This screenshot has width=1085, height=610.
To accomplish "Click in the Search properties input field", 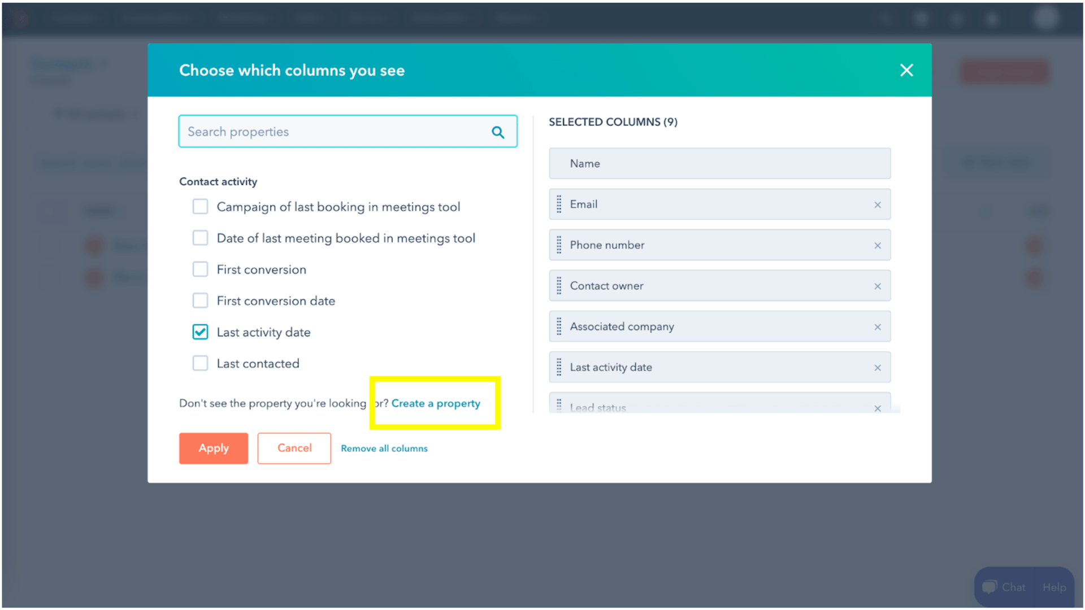I will [x=348, y=131].
